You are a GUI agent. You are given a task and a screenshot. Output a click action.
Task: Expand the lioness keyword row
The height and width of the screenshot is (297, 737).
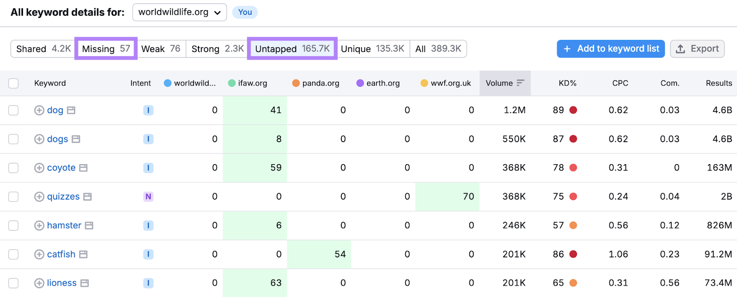(39, 283)
